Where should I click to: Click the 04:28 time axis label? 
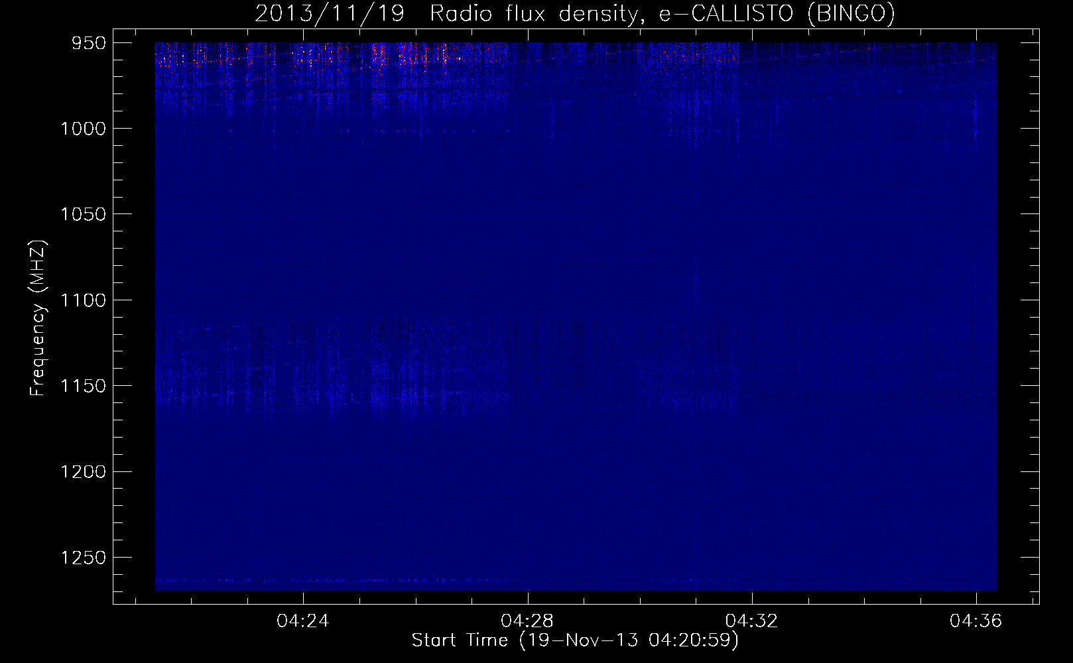click(x=527, y=621)
